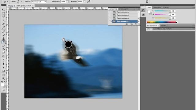
Task: Open the Layers (Слои) panel options menu
Action: pos(194,29)
